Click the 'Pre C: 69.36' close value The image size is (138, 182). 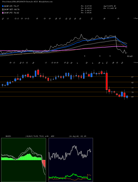86,13
